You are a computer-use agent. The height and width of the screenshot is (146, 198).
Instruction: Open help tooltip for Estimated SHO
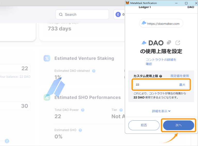tap(80, 130)
